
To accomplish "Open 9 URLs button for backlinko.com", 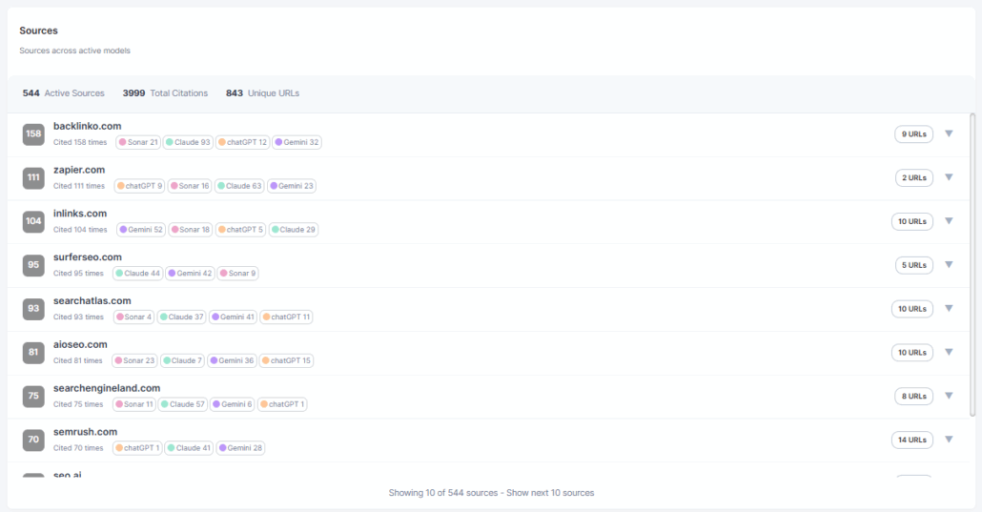I will point(913,134).
